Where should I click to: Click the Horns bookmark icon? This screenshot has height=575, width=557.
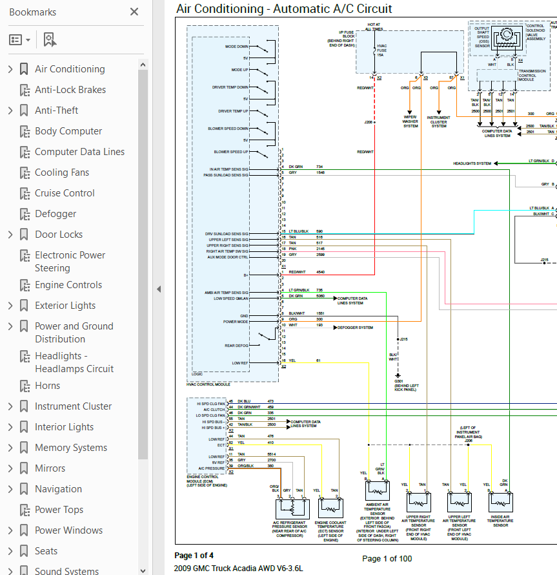click(25, 386)
